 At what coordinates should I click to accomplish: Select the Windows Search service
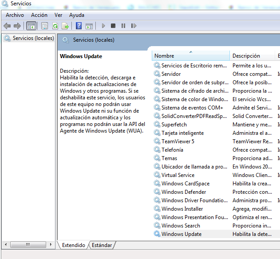(181, 225)
